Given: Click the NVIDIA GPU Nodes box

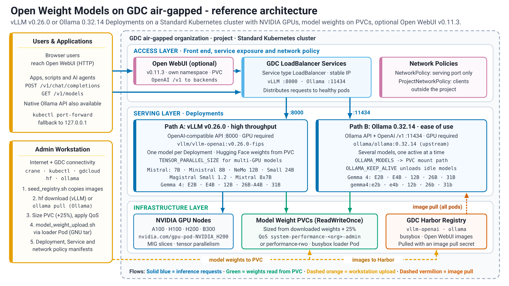Looking at the screenshot, I should (x=183, y=231).
